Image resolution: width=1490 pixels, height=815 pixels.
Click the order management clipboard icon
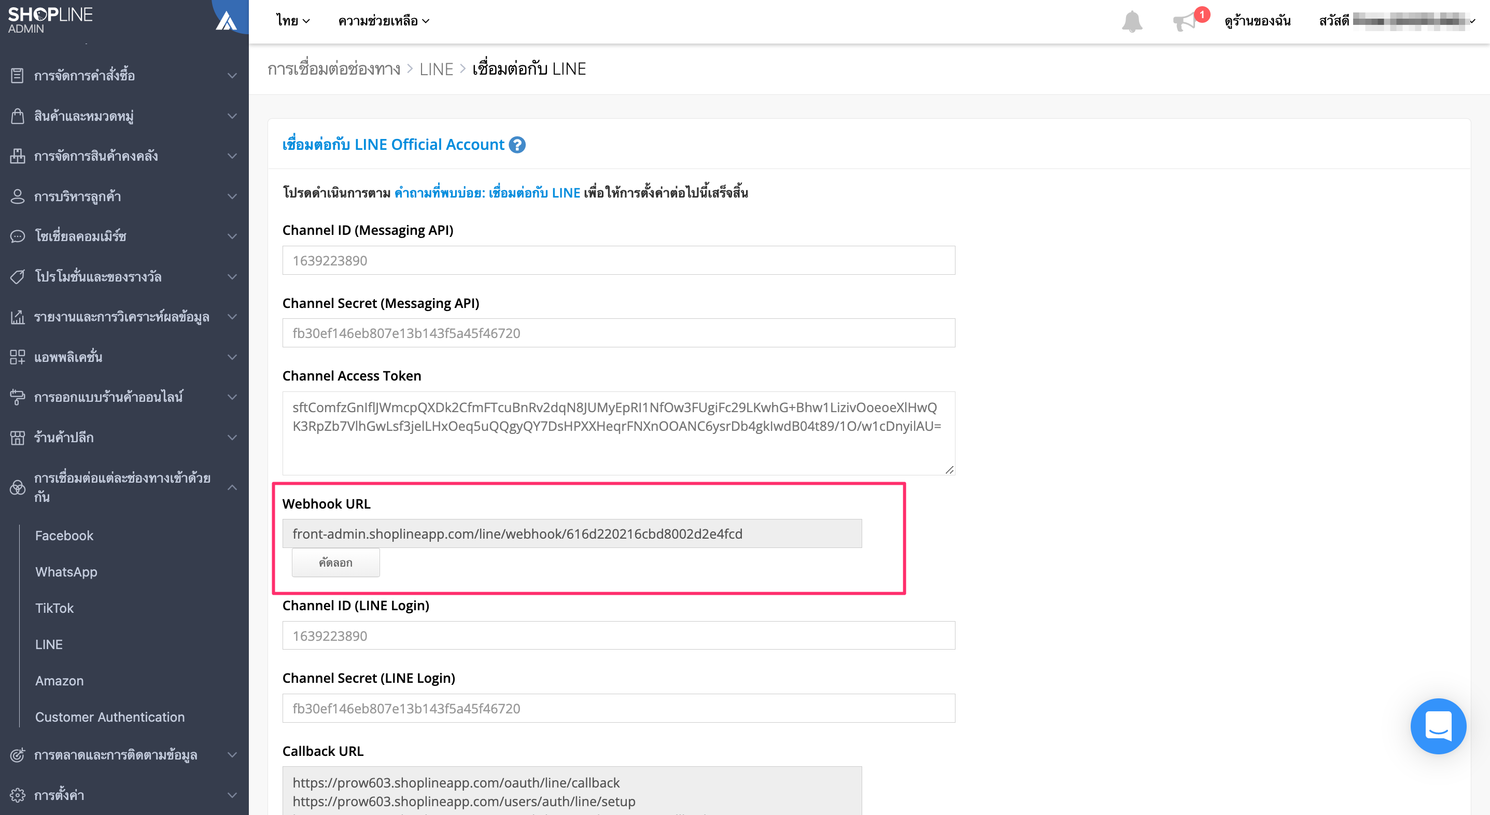click(17, 75)
